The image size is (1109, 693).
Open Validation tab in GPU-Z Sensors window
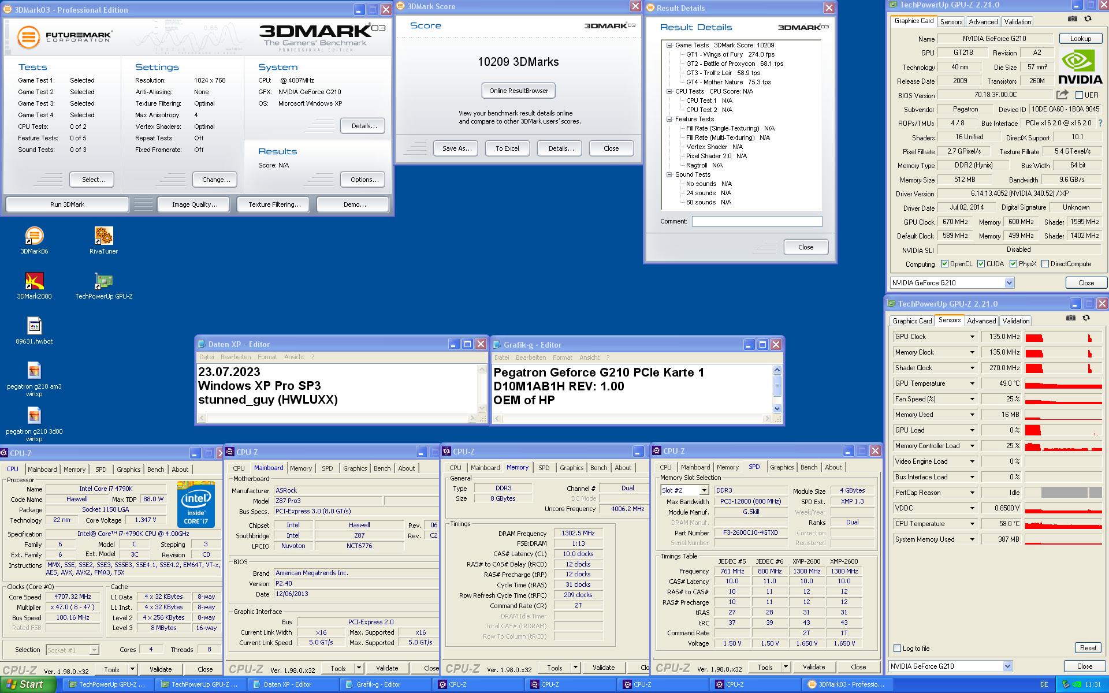(x=1016, y=321)
